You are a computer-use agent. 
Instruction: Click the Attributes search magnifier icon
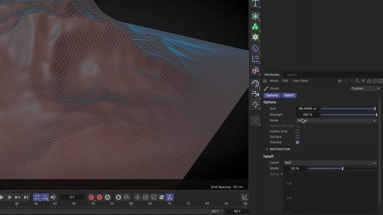[357, 81]
